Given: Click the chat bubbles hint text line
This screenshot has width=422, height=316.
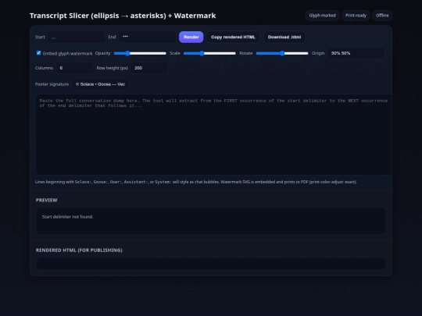Looking at the screenshot, I should click(196, 182).
